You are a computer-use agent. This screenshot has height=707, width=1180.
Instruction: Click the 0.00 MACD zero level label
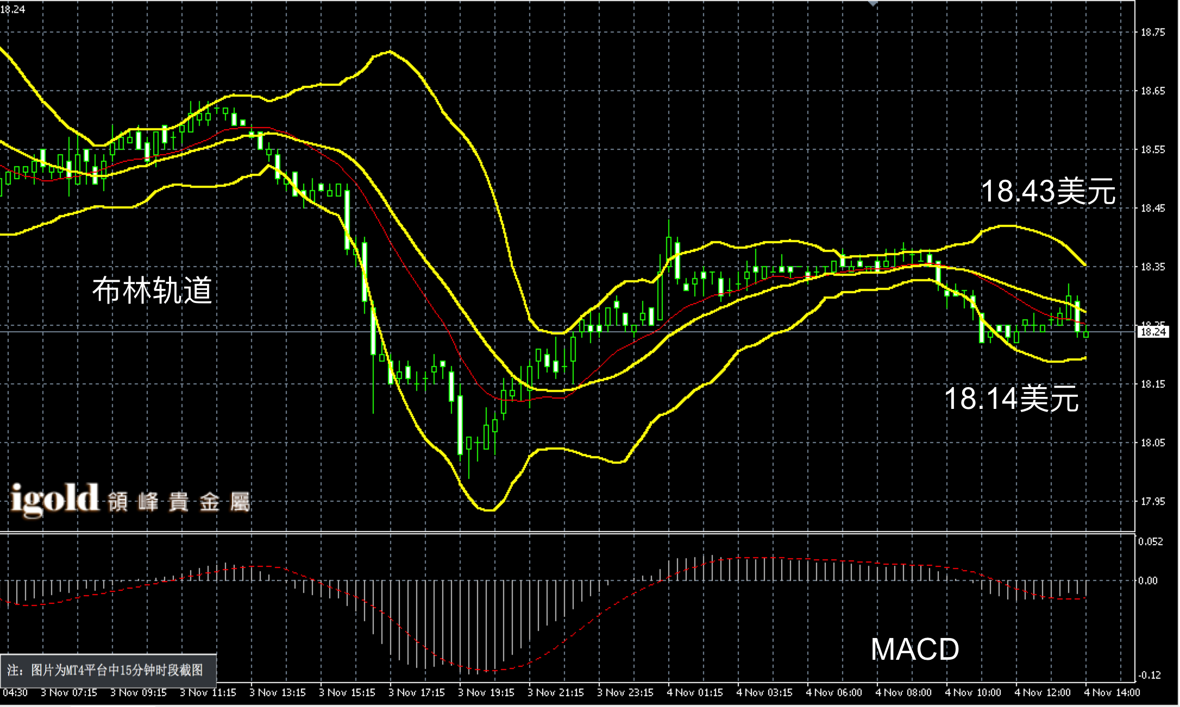pyautogui.click(x=1147, y=581)
